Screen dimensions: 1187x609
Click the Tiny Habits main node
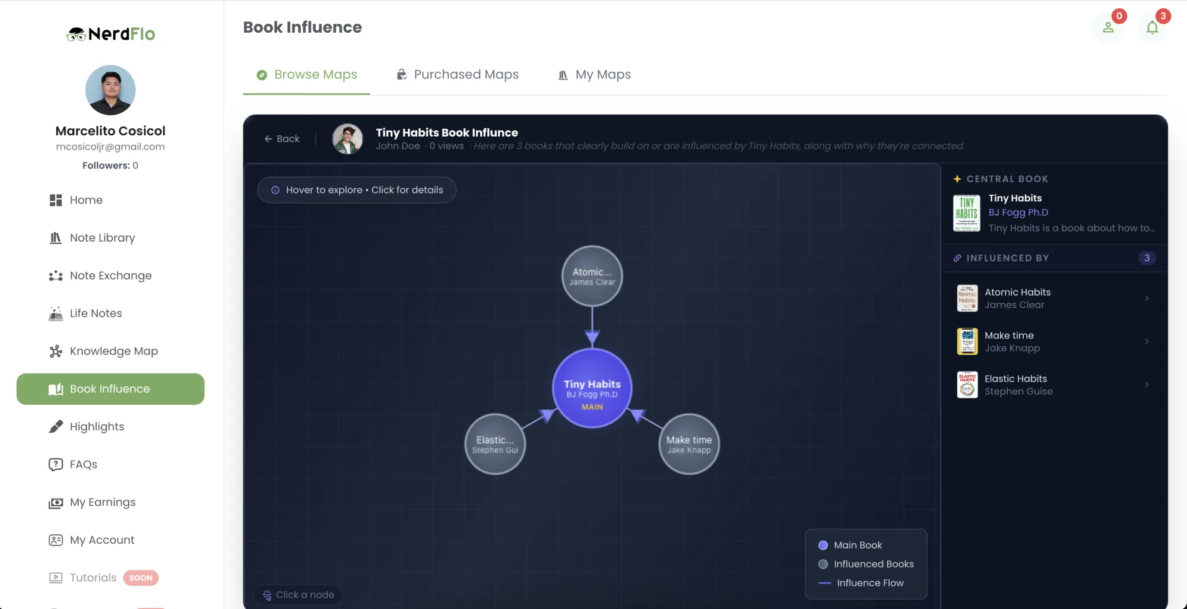tap(592, 388)
